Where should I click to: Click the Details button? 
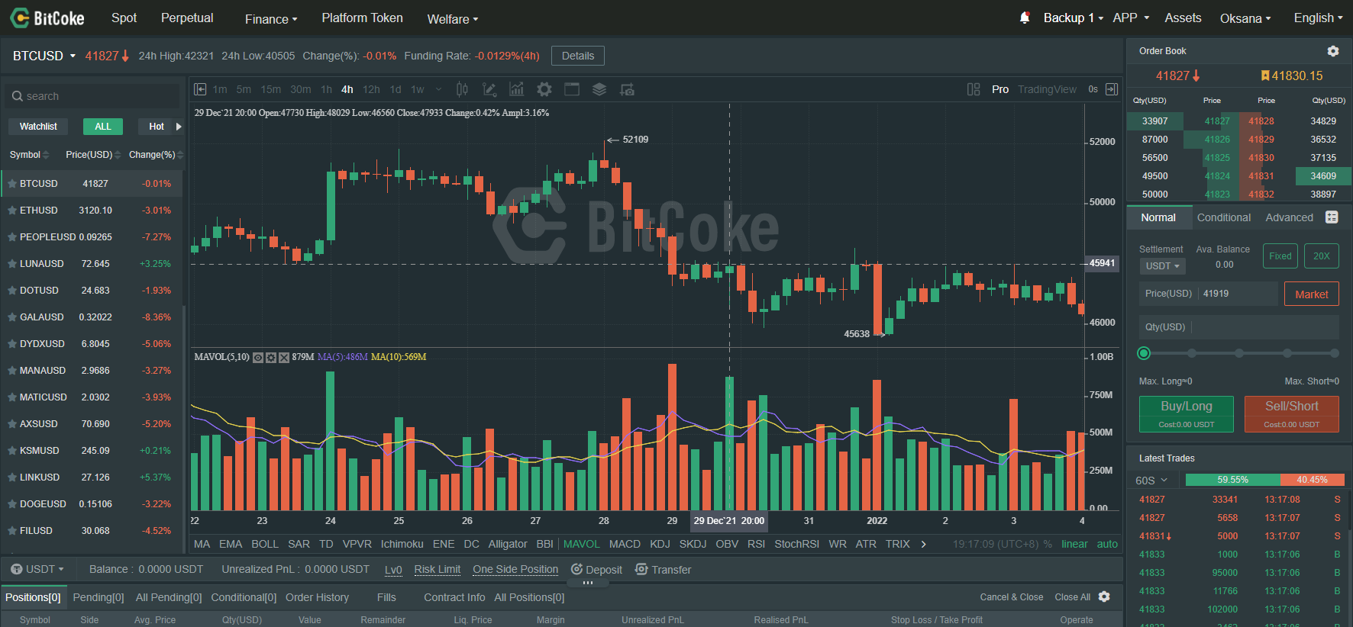pos(578,56)
